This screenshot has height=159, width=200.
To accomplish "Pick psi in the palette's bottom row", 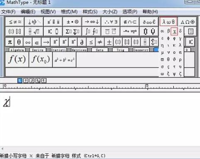I will 174,74.
